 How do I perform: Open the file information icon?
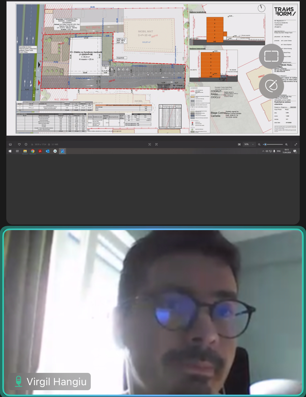[x=26, y=144]
